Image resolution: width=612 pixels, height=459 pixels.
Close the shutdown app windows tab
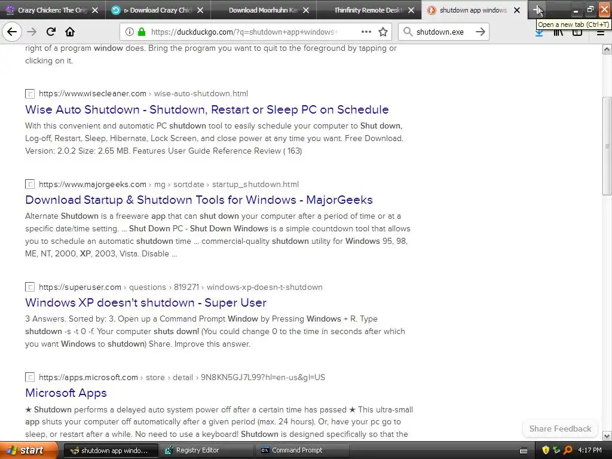517,10
